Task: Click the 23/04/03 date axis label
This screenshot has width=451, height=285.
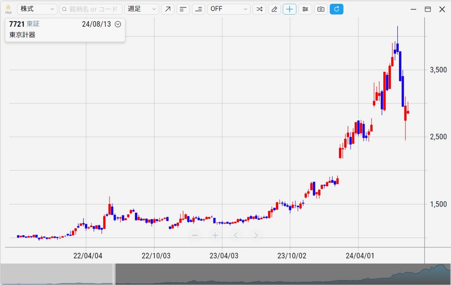Action: point(224,256)
